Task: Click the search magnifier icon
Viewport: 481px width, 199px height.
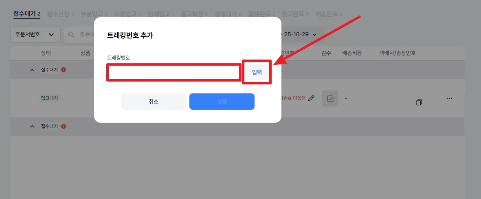Action: click(x=71, y=34)
